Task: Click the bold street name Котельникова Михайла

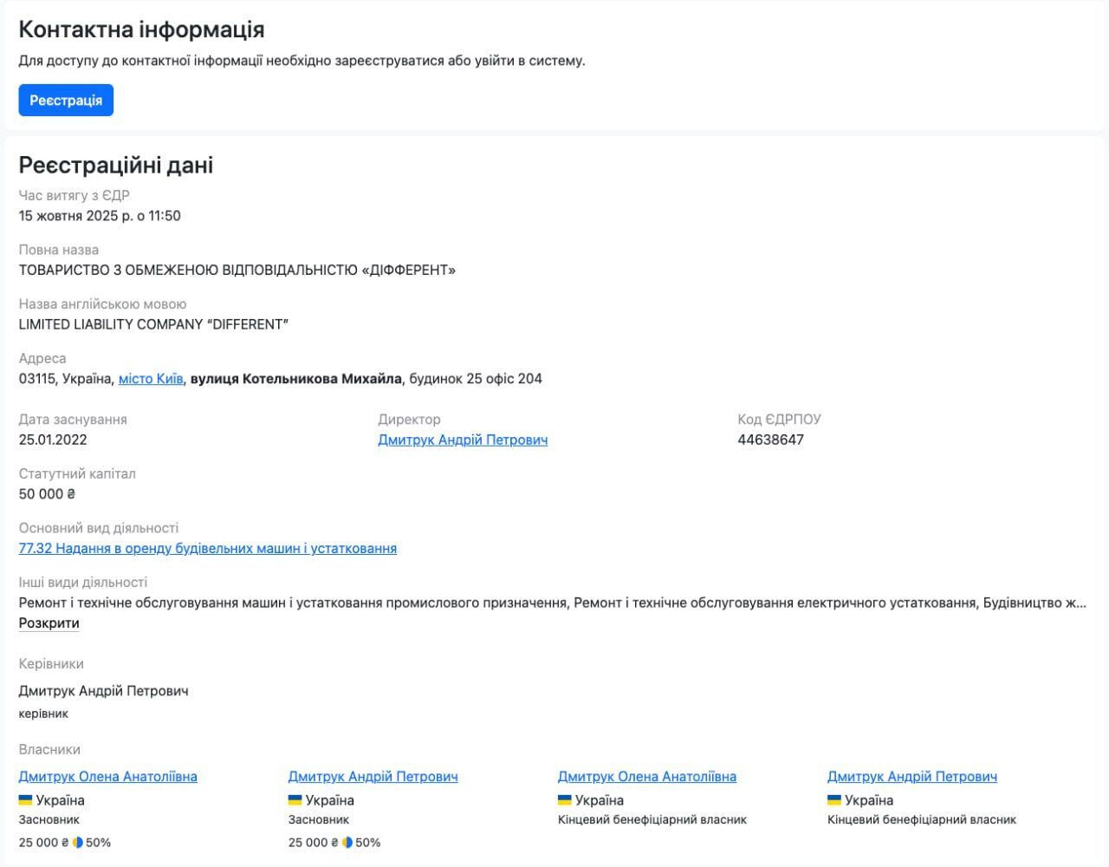Action: pos(295,379)
